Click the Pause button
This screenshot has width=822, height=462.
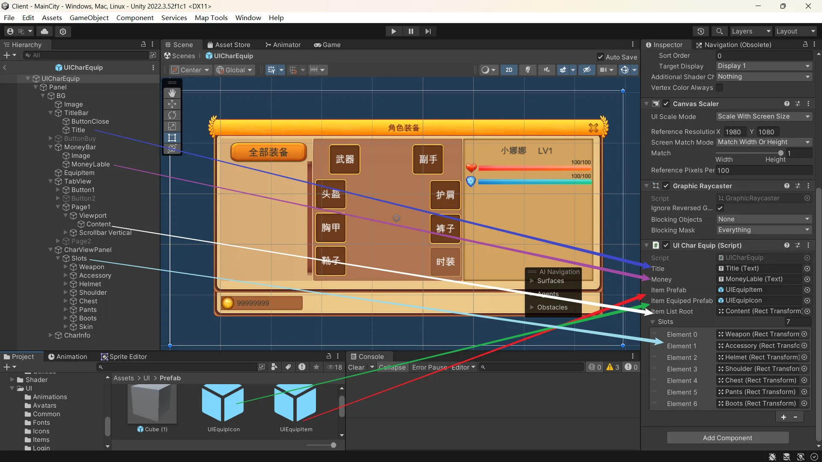click(411, 31)
